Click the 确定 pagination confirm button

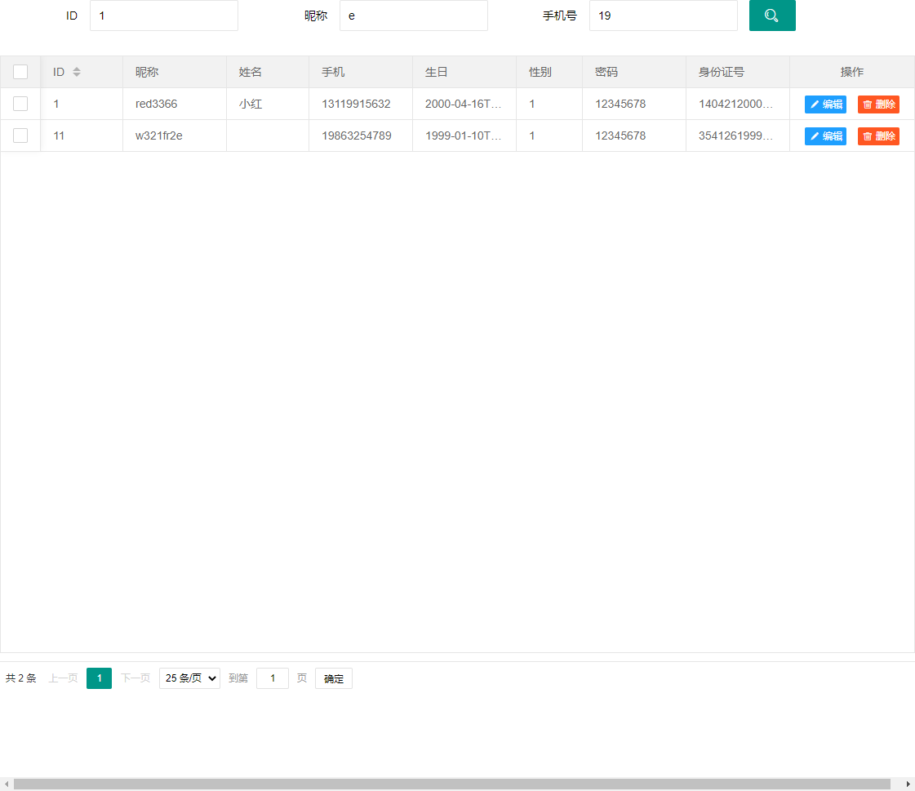[334, 678]
